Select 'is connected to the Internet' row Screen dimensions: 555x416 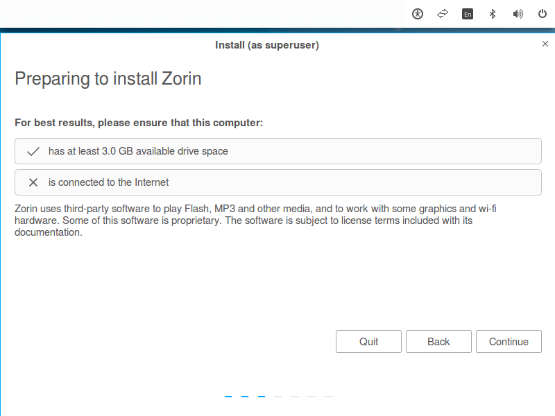(278, 182)
